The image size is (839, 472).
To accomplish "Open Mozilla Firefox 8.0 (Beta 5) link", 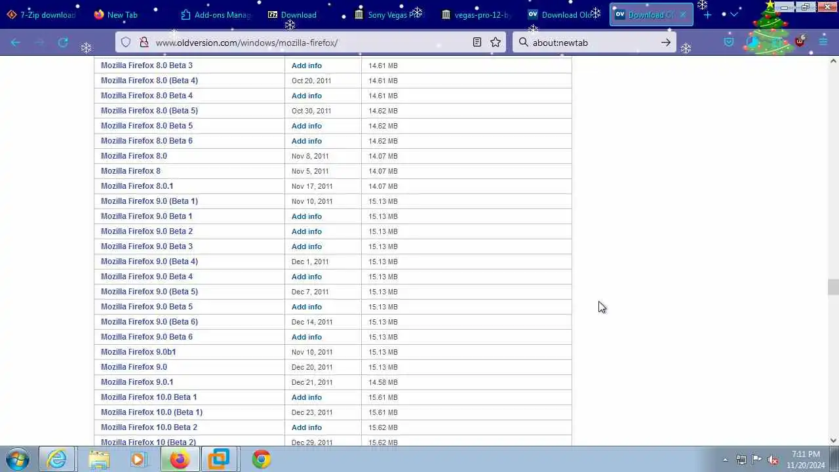I will click(x=149, y=111).
